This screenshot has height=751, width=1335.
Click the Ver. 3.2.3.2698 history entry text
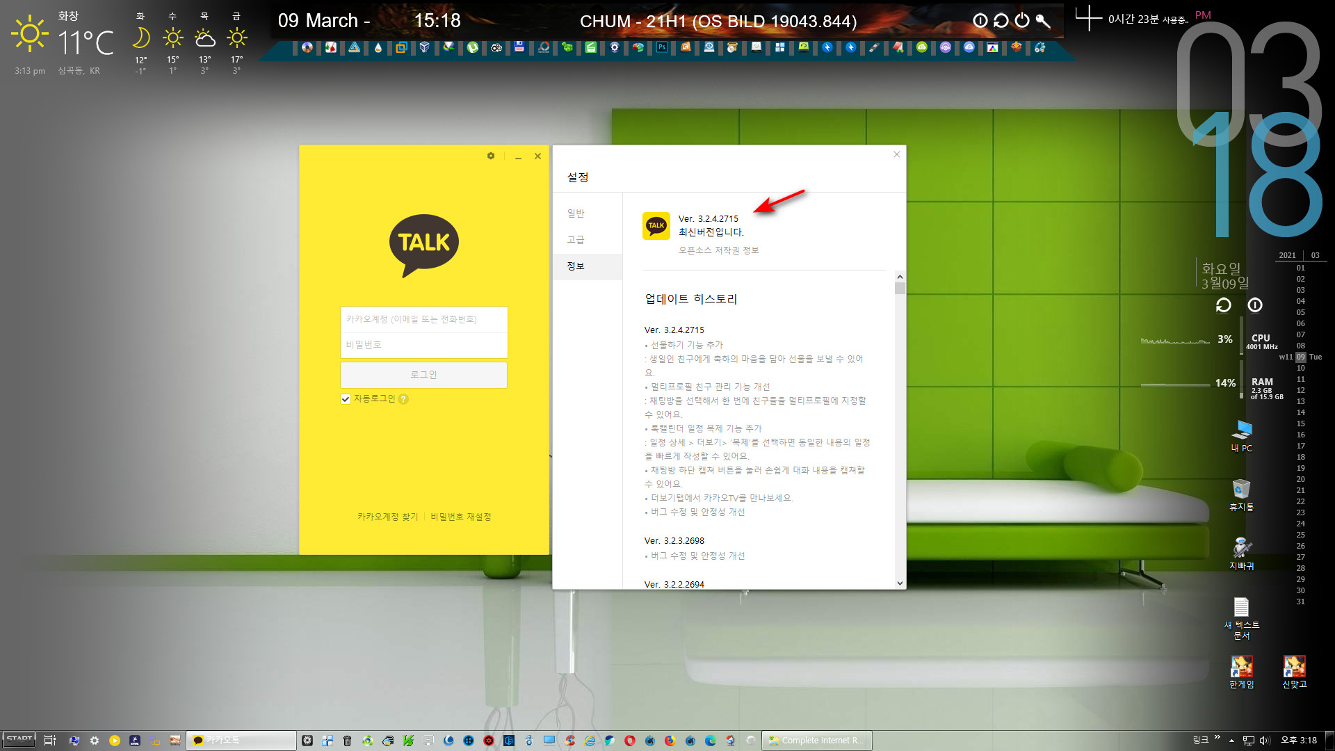pyautogui.click(x=674, y=541)
